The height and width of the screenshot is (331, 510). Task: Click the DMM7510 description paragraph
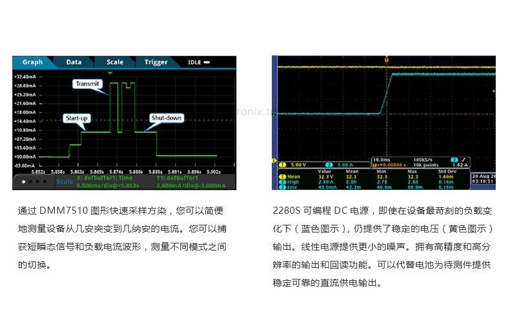(122, 238)
